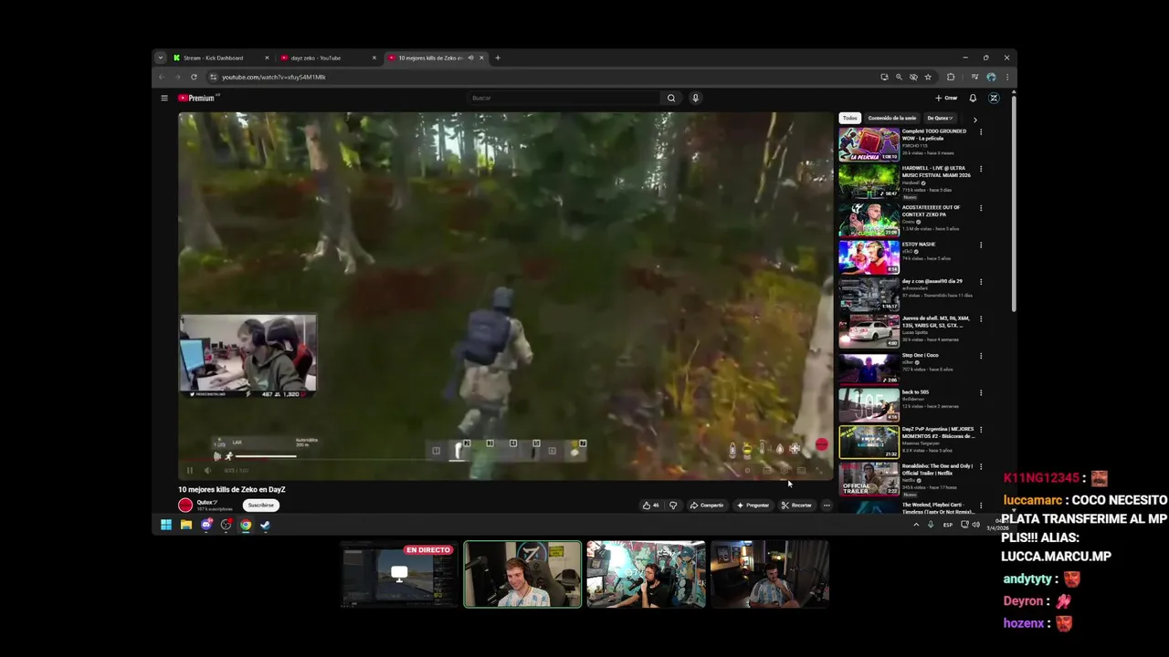Open the ESTOY NASHE video thumbnail
The width and height of the screenshot is (1169, 657).
click(869, 256)
